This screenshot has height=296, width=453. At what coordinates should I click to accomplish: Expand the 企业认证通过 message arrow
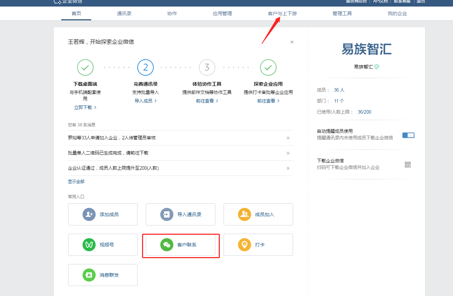pyautogui.click(x=288, y=168)
